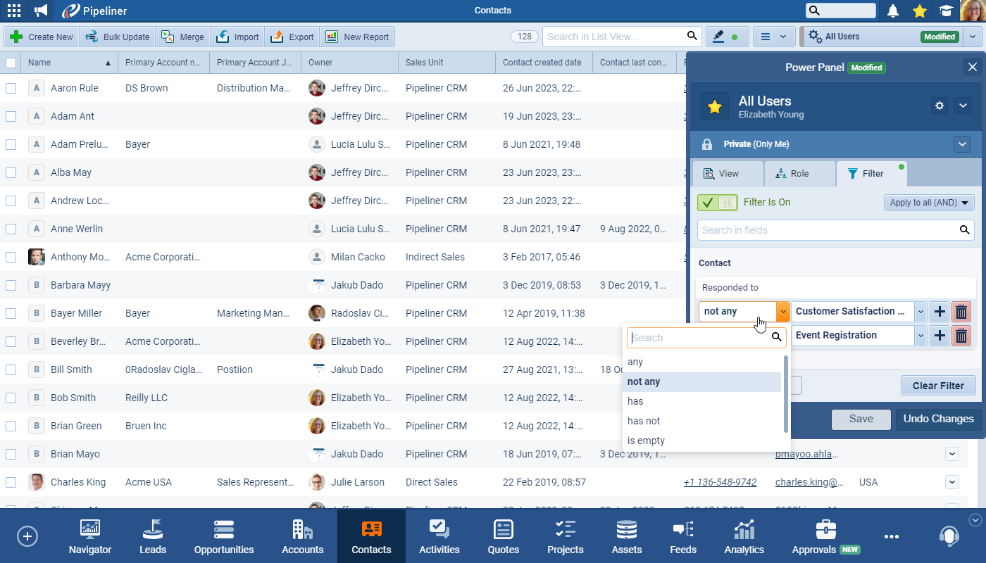Open the notifications bell icon
The width and height of the screenshot is (986, 563).
point(893,11)
